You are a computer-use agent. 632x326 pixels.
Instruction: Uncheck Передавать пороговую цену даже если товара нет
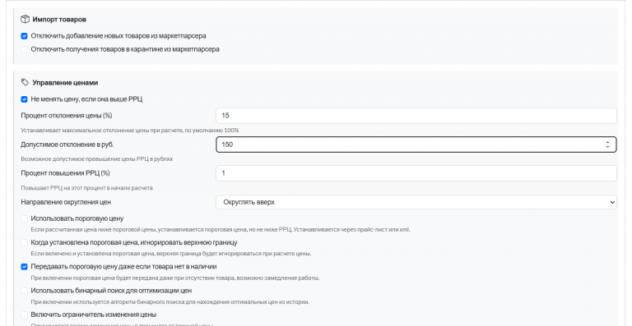click(24, 267)
